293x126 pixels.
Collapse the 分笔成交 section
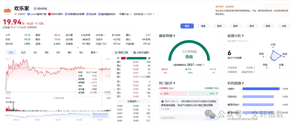coord(133,101)
